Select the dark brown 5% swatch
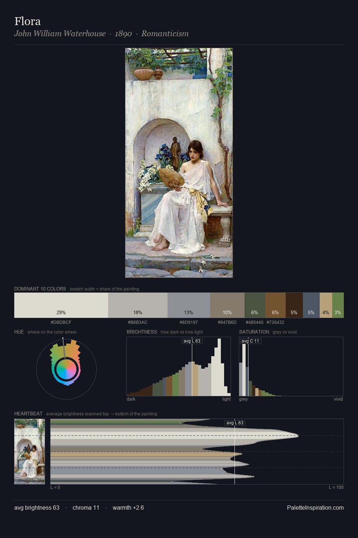The image size is (358, 538). [x=294, y=305]
